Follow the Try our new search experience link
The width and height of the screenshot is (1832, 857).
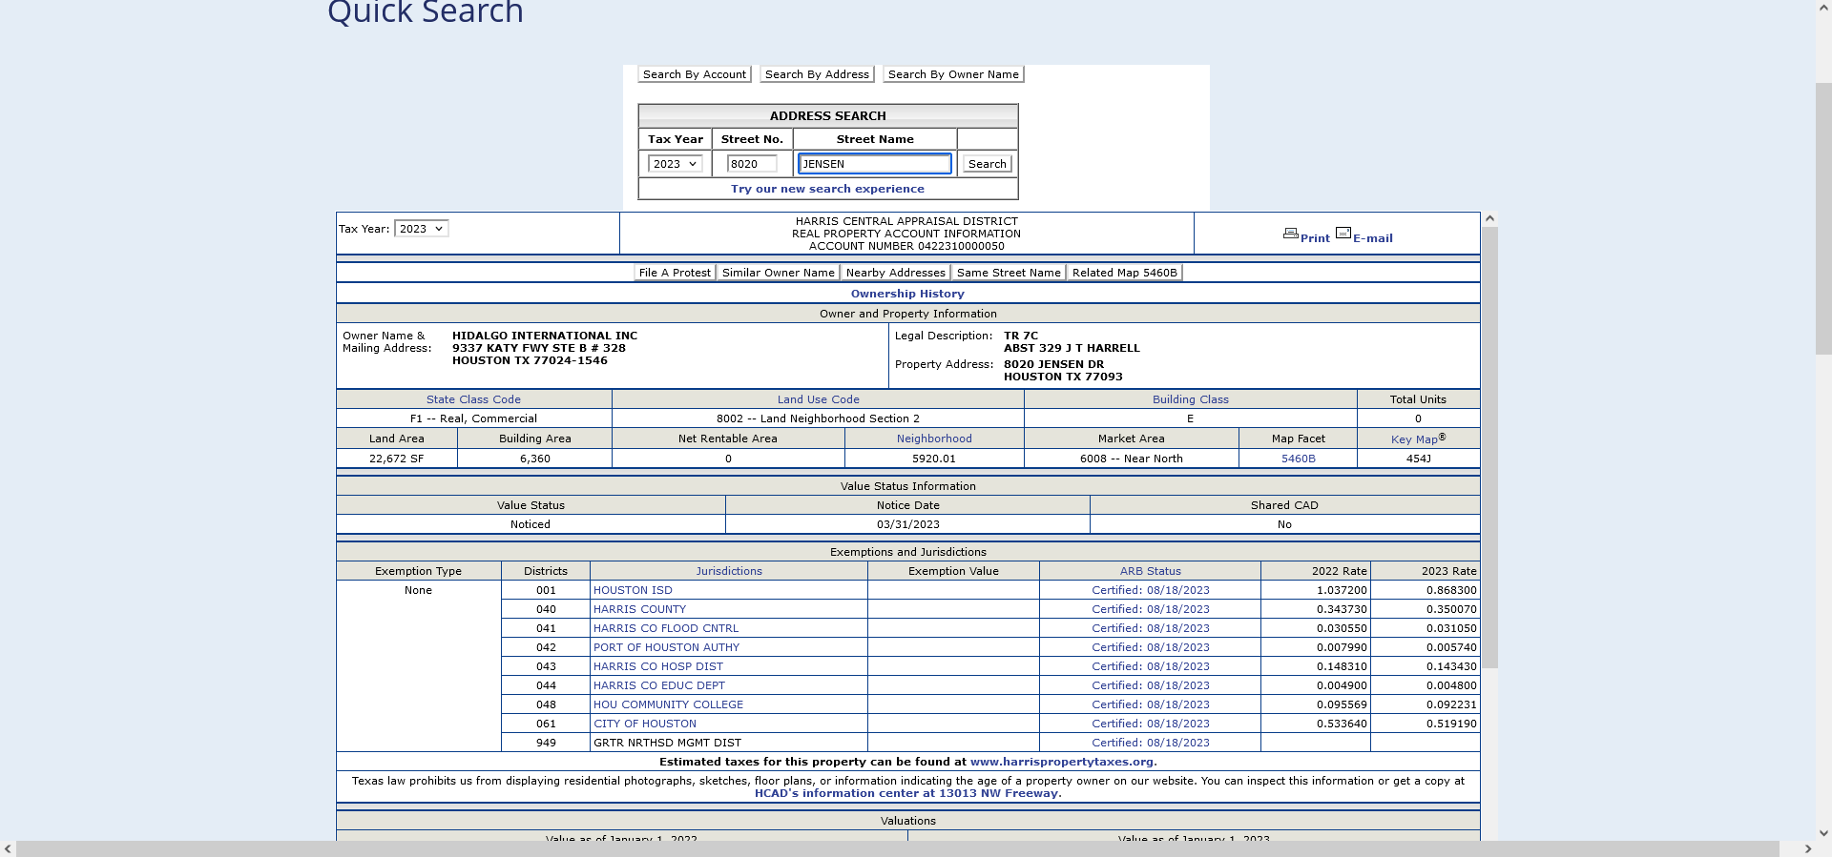pos(827,189)
